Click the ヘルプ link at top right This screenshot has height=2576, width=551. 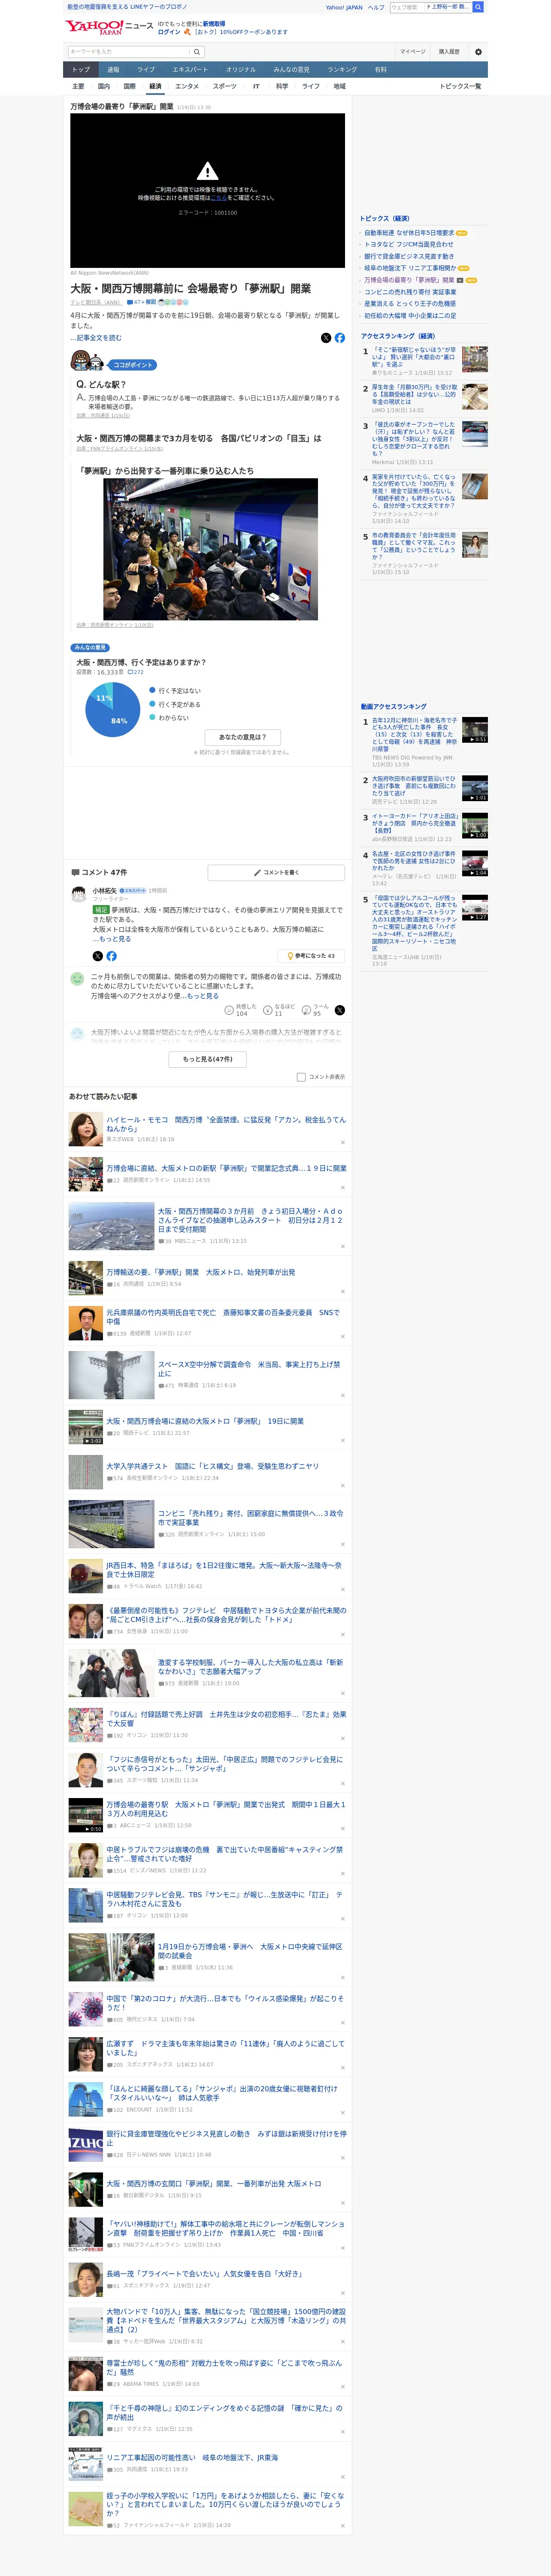pyautogui.click(x=376, y=7)
